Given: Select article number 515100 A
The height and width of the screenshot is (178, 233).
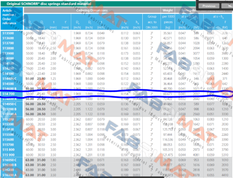Looking at the screenshot, I should [9, 114].
